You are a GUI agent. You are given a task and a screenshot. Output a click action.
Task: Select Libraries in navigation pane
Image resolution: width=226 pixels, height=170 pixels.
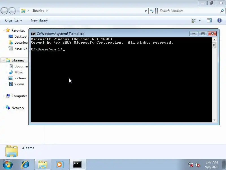[x=18, y=60]
